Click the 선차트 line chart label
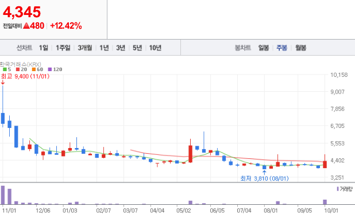Viewport: 355px width, 218px height. point(25,48)
